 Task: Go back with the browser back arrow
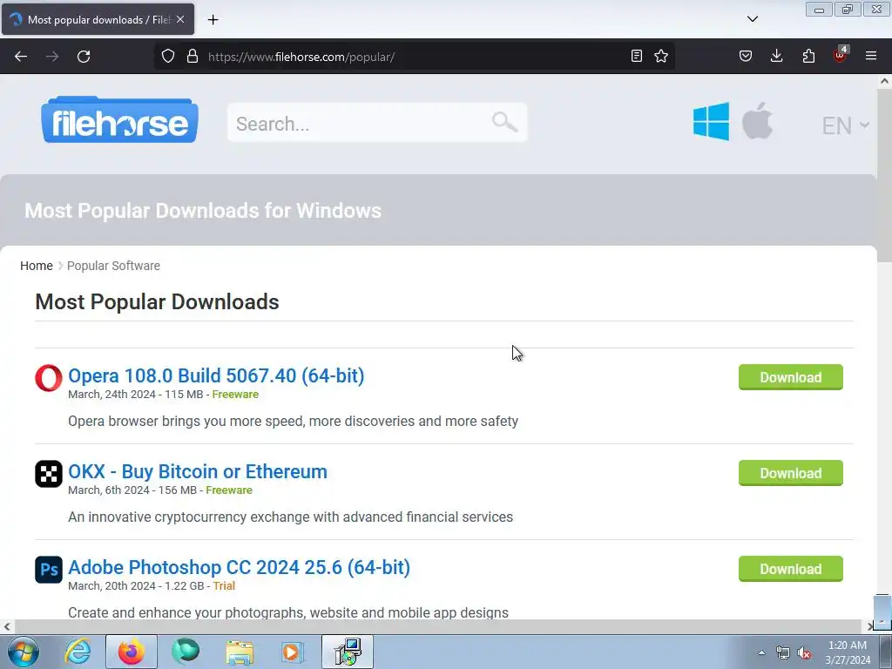(x=21, y=57)
